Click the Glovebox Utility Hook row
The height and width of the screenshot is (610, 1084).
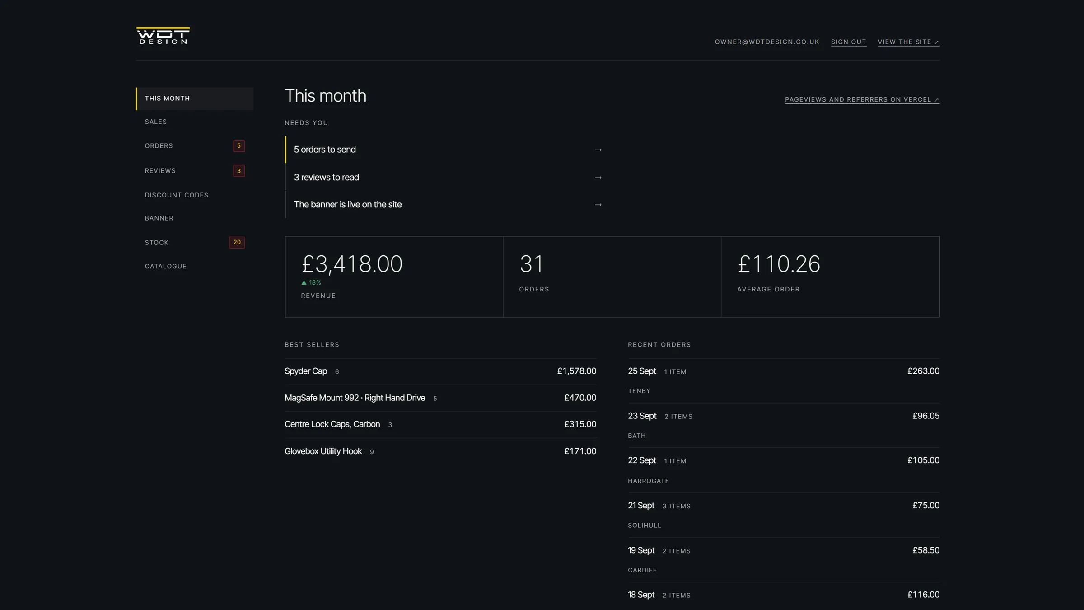pyautogui.click(x=440, y=451)
